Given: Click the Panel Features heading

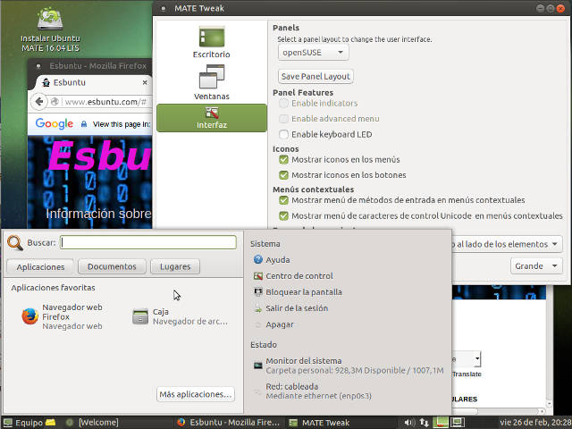Looking at the screenshot, I should coord(303,93).
